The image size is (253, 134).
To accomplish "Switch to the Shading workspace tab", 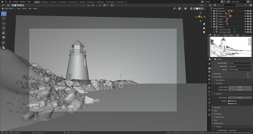I will pos(82,2).
